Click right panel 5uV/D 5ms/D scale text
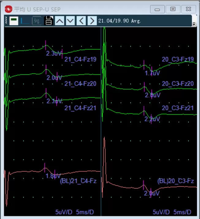Screen dimensions: 200x219 [172, 212]
